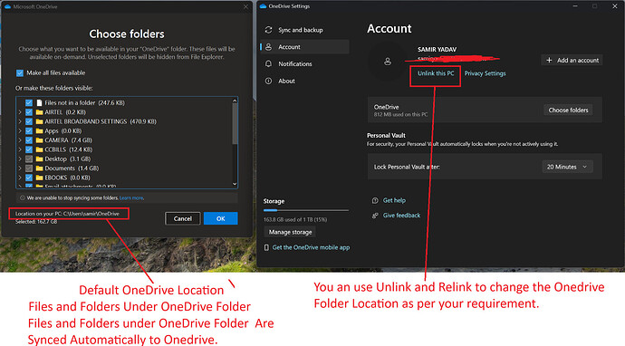The width and height of the screenshot is (625, 346).
Task: Click the Get help question icon
Action: coord(375,200)
